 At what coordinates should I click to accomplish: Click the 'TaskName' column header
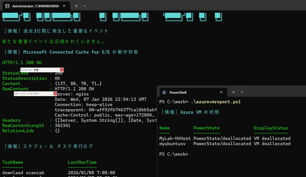pos(13,162)
